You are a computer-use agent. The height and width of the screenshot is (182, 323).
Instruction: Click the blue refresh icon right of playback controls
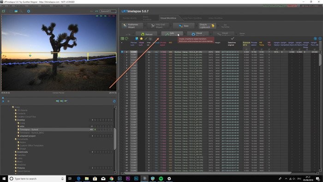pos(114,101)
